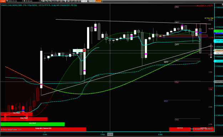Click the DS3 support level label
The height and width of the screenshot is (137, 223).
click(177, 120)
